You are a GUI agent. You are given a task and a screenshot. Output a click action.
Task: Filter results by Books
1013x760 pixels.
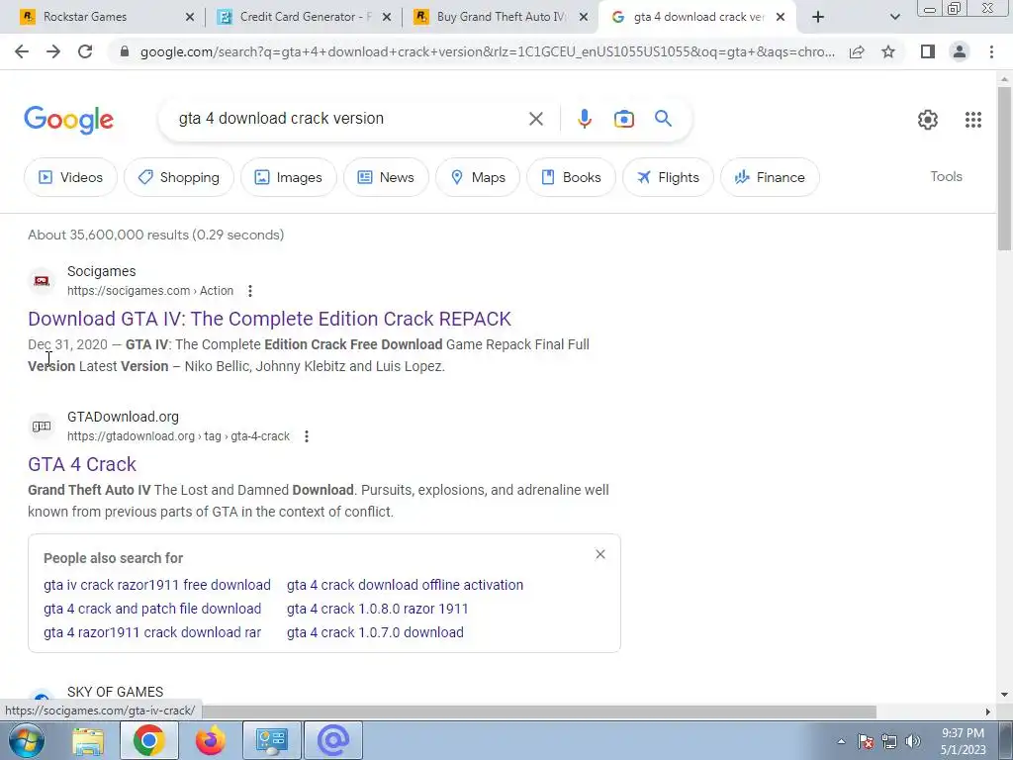pyautogui.click(x=571, y=177)
